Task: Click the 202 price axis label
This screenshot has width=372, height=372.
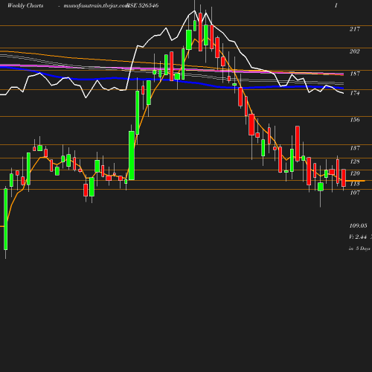Action: (355, 51)
